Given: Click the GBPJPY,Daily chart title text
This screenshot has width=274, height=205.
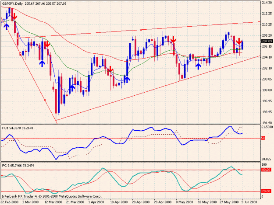Looking at the screenshot, I should (12, 3).
